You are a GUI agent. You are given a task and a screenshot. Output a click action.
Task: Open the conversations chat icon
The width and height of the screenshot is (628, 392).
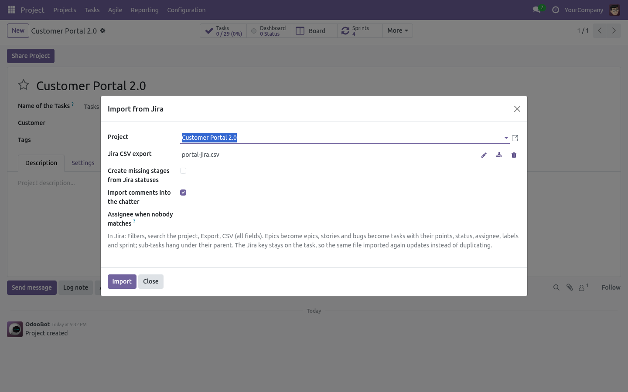(x=536, y=10)
